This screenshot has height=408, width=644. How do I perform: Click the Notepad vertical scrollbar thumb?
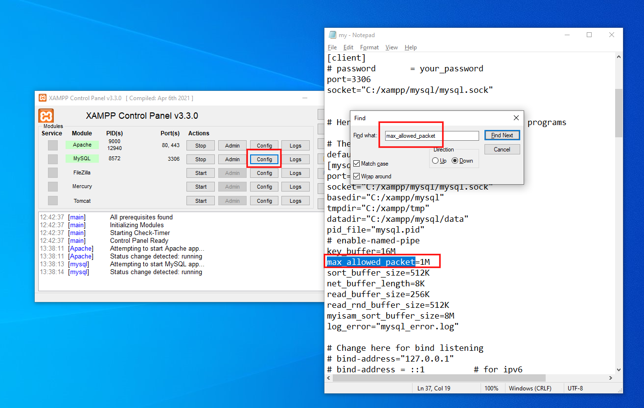[x=619, y=112]
